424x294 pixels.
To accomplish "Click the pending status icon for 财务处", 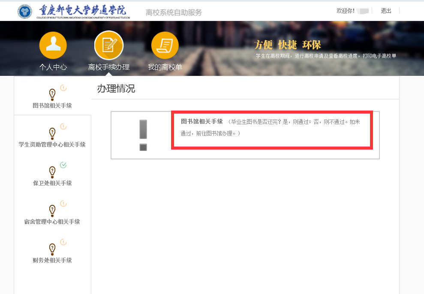I will (x=63, y=242).
